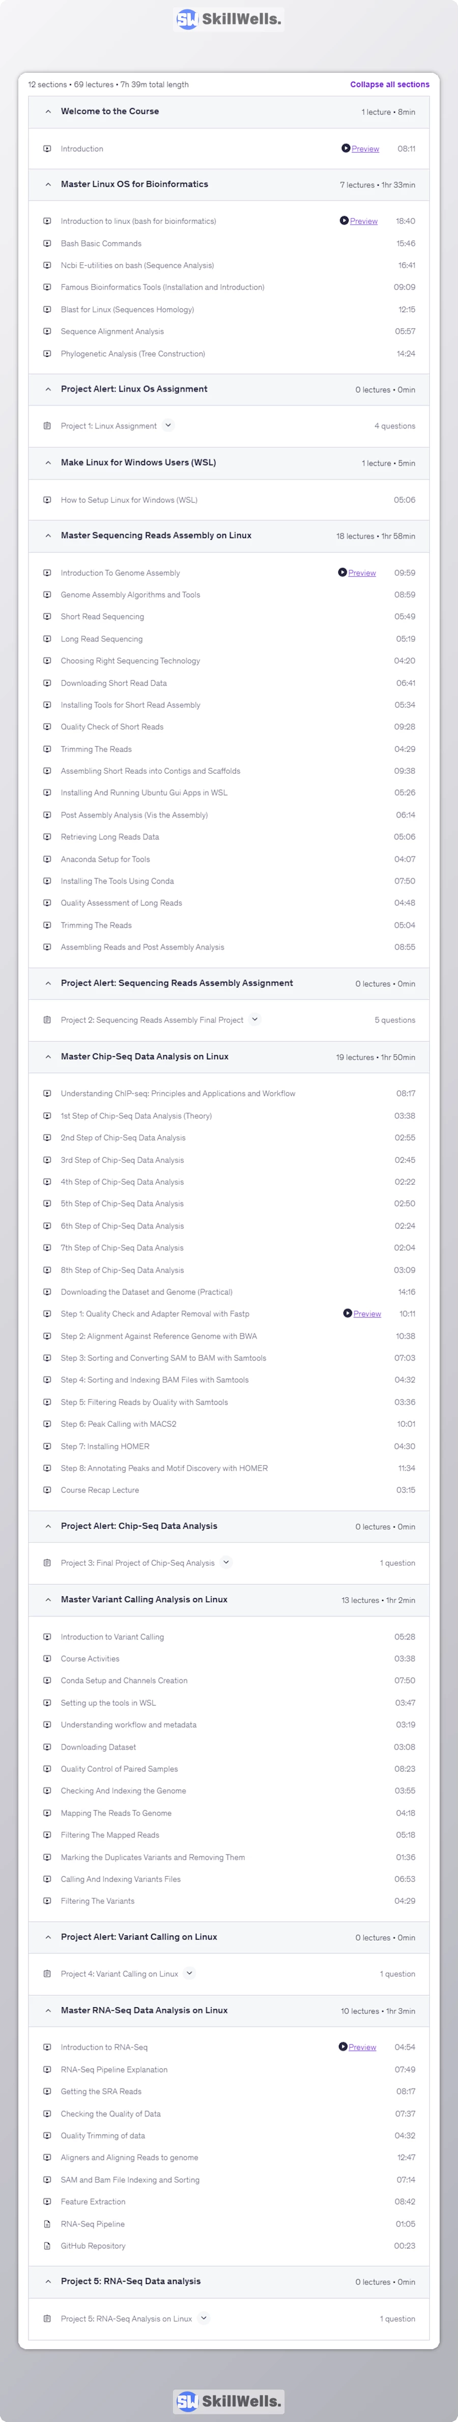Collapse Master Linux OS for Bioinformatics section
This screenshot has width=458, height=2422.
(48, 184)
